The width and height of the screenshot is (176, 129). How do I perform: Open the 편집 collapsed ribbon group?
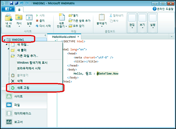[x=132, y=23]
